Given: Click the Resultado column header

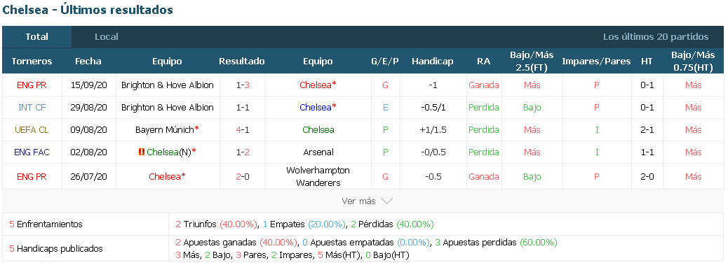Looking at the screenshot, I should coord(242,61).
